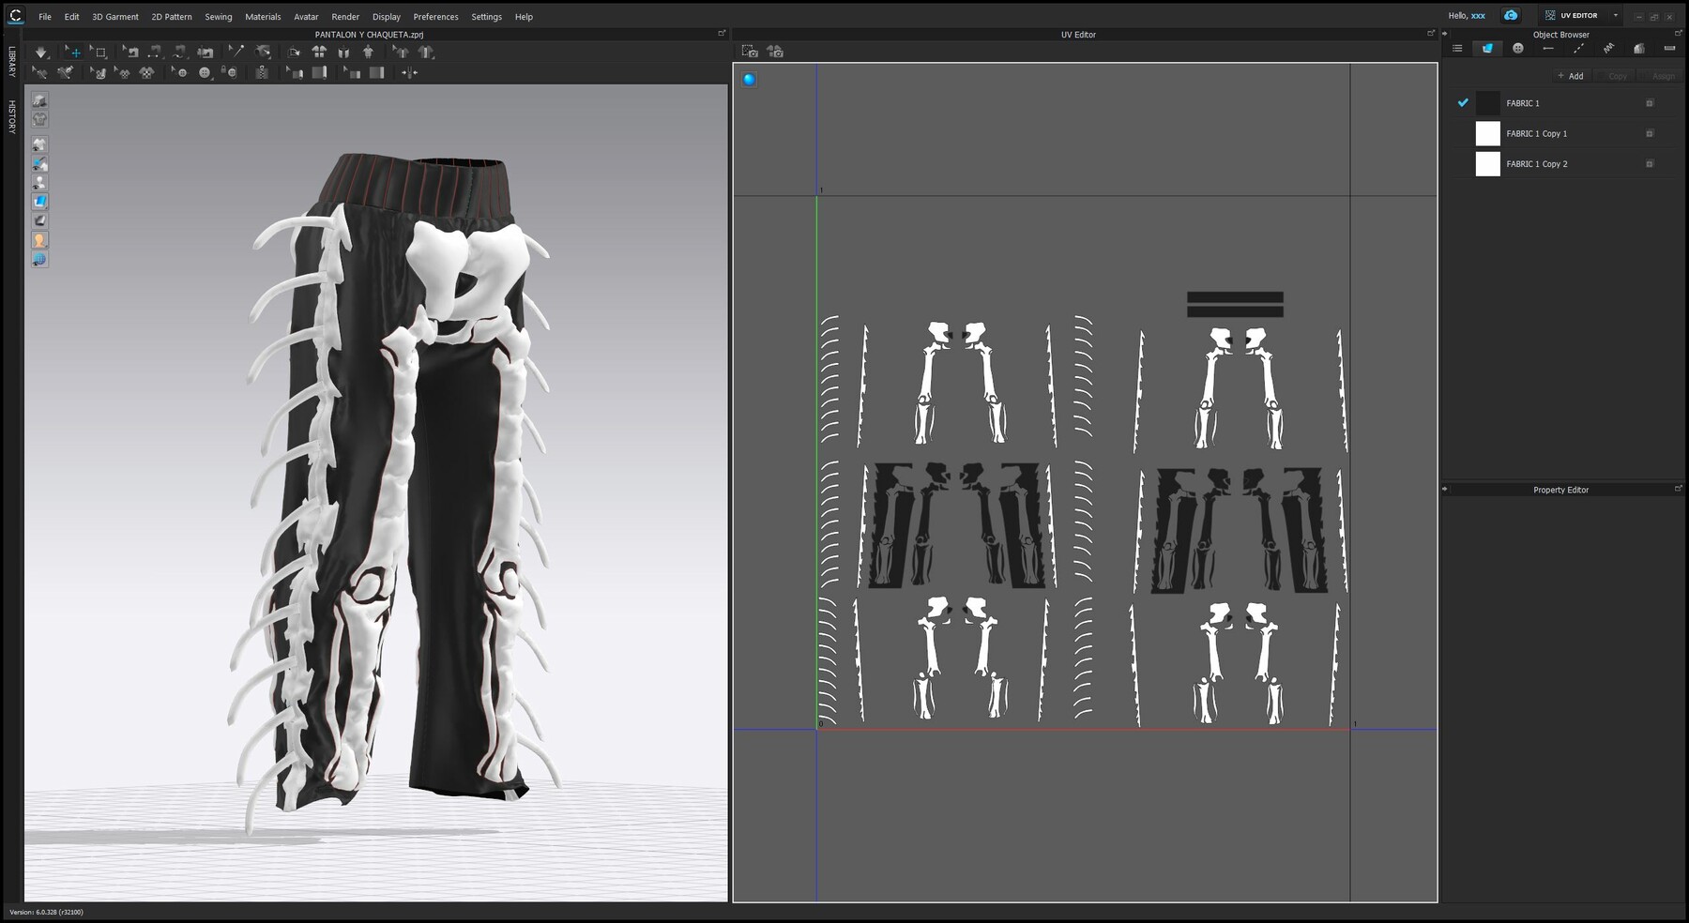Select the Tack on Avatar tool
Screen dimensions: 1689x923
point(264,52)
